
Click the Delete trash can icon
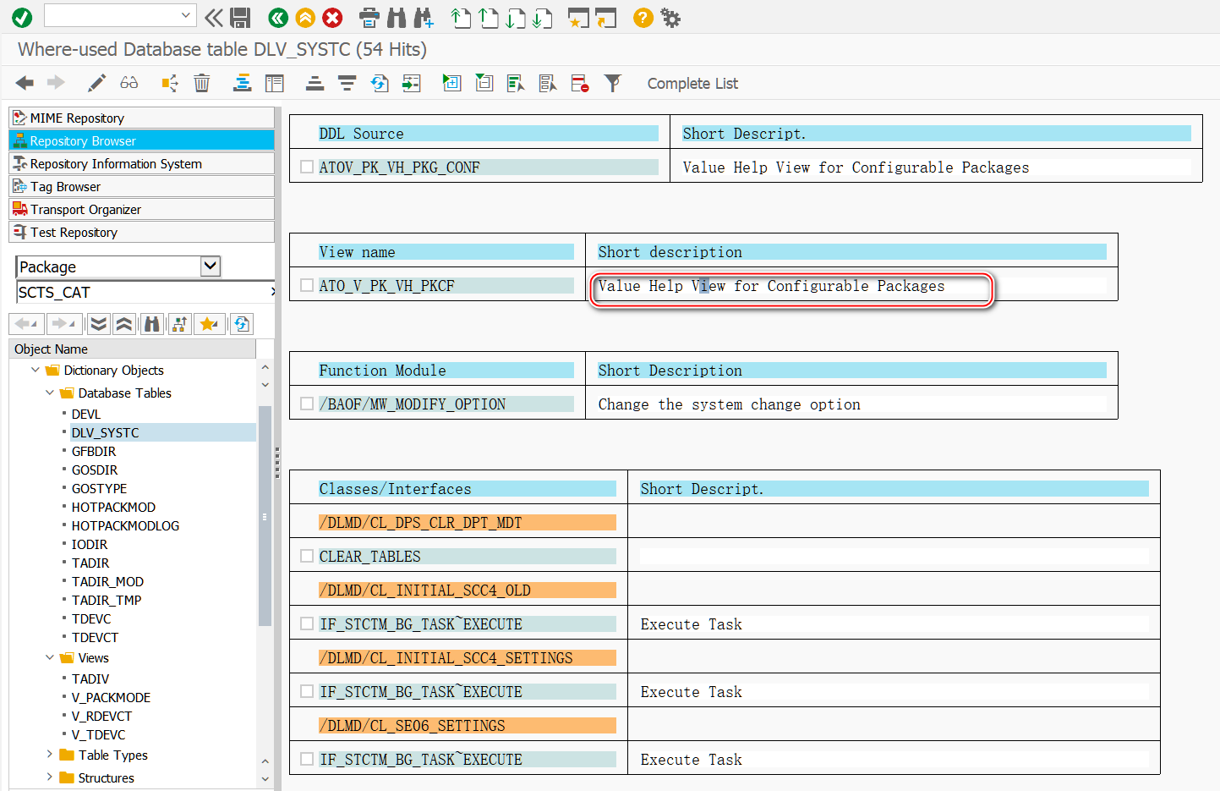click(x=202, y=83)
